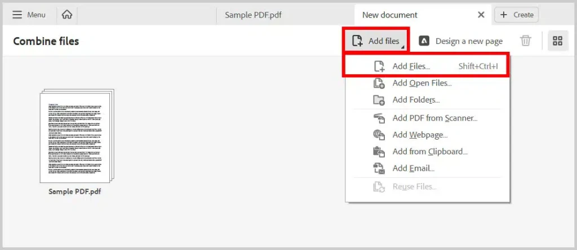Image resolution: width=577 pixels, height=250 pixels.
Task: Click the Design a new page Adobe icon
Action: [x=424, y=41]
